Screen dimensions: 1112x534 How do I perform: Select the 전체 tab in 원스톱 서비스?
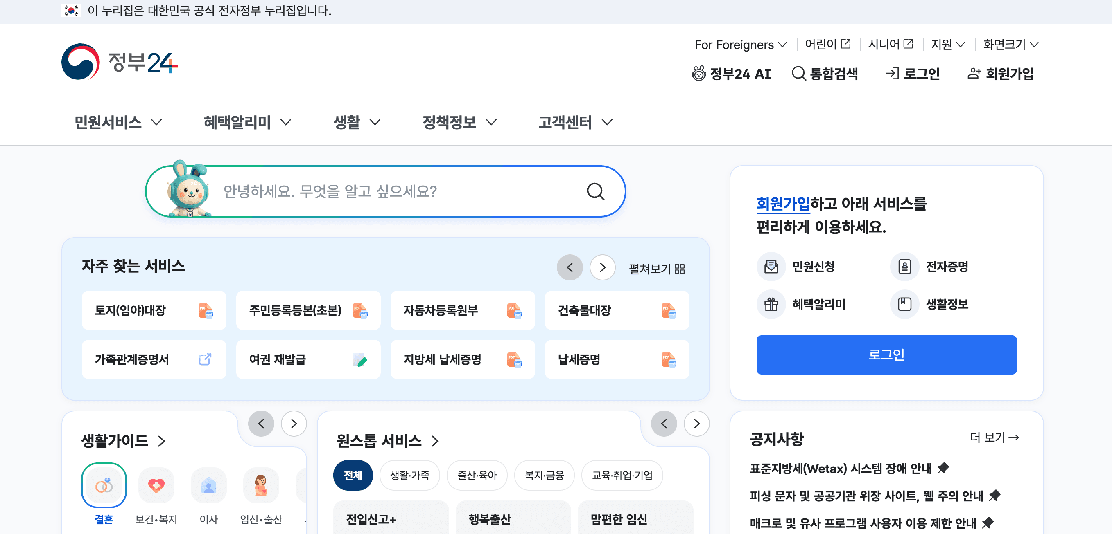coord(353,476)
